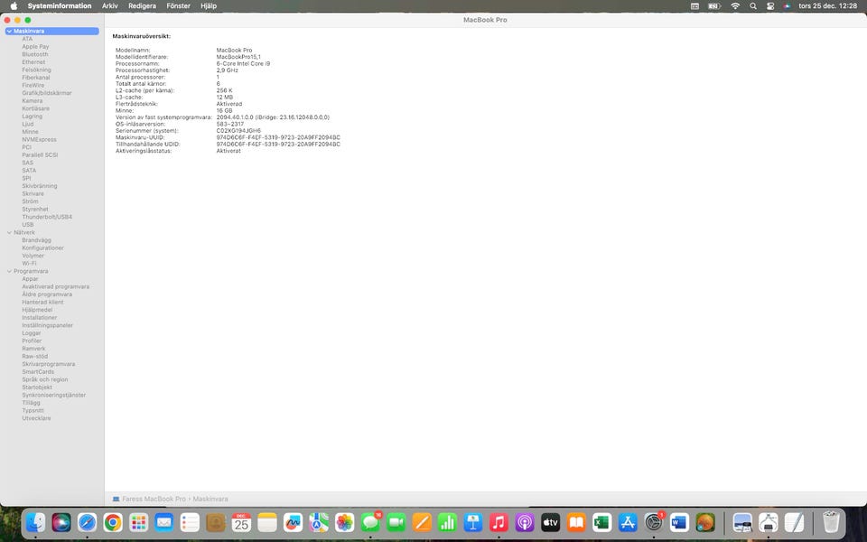Open the Messages app in the dock
This screenshot has height=542, width=867.
[370, 522]
